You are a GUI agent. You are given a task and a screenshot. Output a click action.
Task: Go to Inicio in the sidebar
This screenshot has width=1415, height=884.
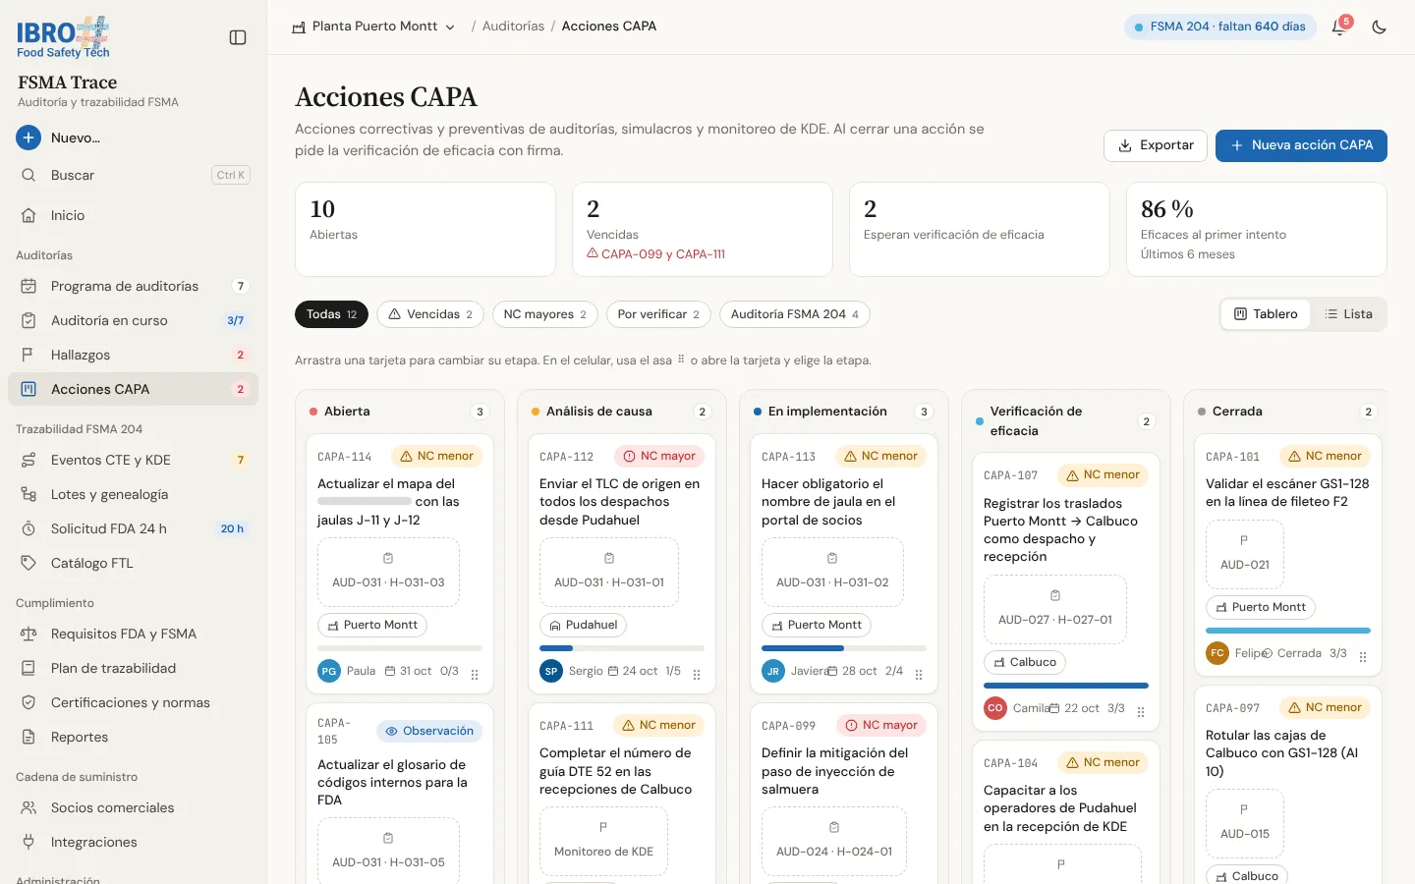134,215
